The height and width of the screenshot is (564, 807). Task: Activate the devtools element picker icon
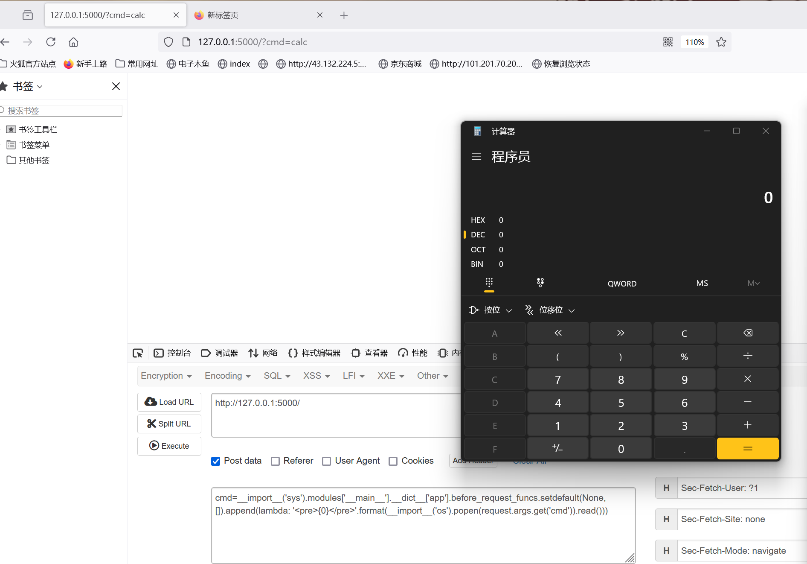pos(138,353)
